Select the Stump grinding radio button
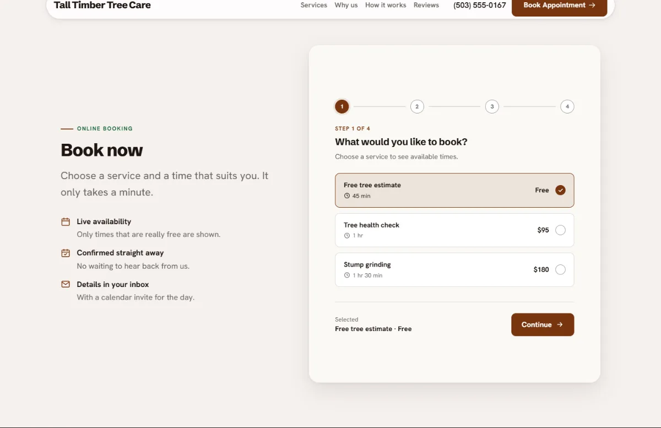This screenshot has height=428, width=661. [x=560, y=270]
